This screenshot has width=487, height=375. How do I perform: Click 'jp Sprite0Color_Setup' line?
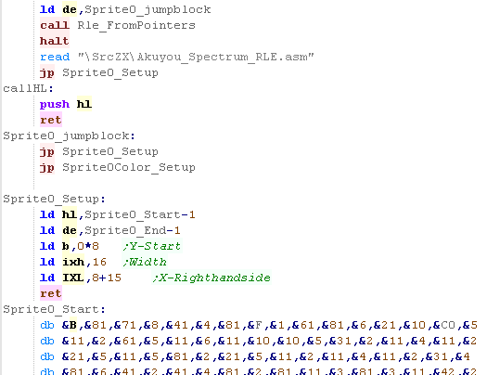[x=118, y=167]
